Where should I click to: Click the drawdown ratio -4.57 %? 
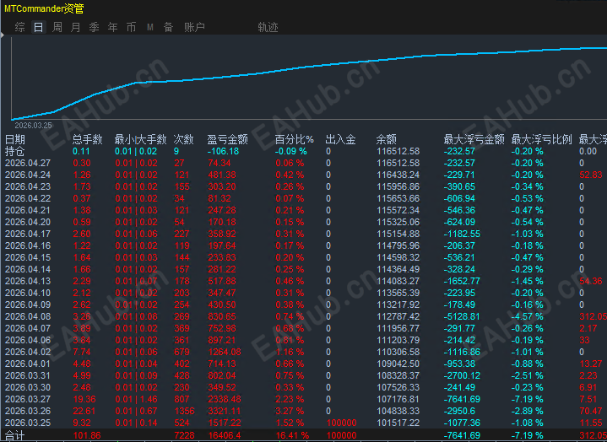tap(528, 316)
